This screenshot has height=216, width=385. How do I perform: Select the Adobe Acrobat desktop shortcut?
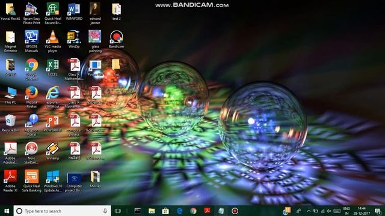10,154
